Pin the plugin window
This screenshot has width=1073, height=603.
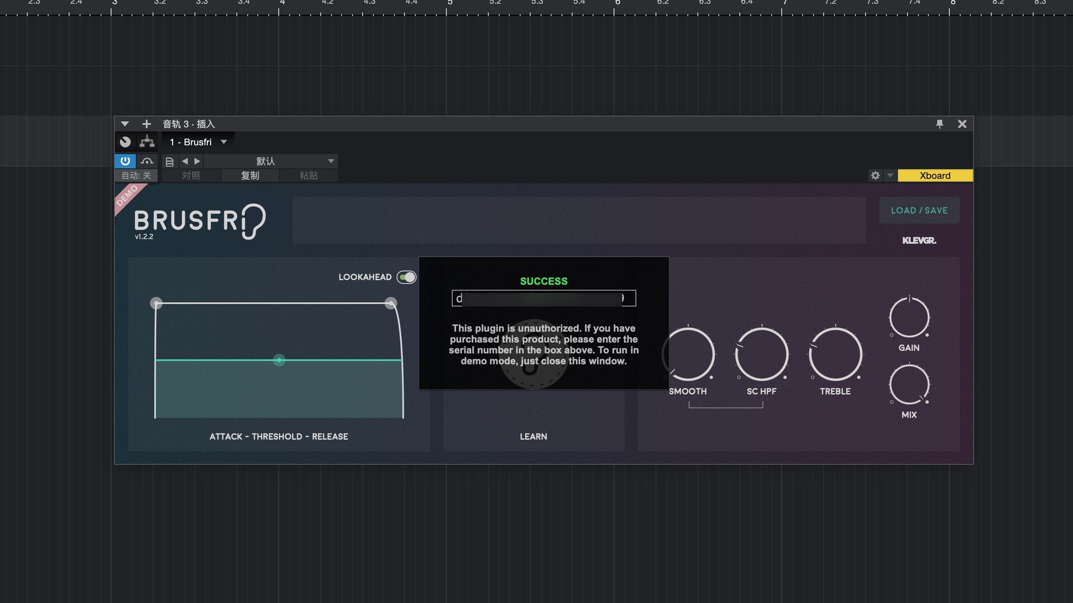pyautogui.click(x=939, y=124)
